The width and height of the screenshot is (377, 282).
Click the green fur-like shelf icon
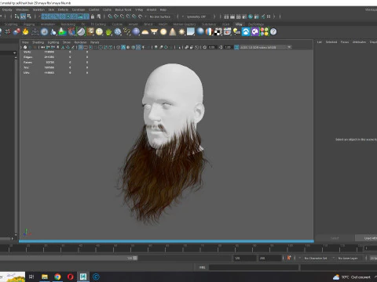click(x=108, y=32)
